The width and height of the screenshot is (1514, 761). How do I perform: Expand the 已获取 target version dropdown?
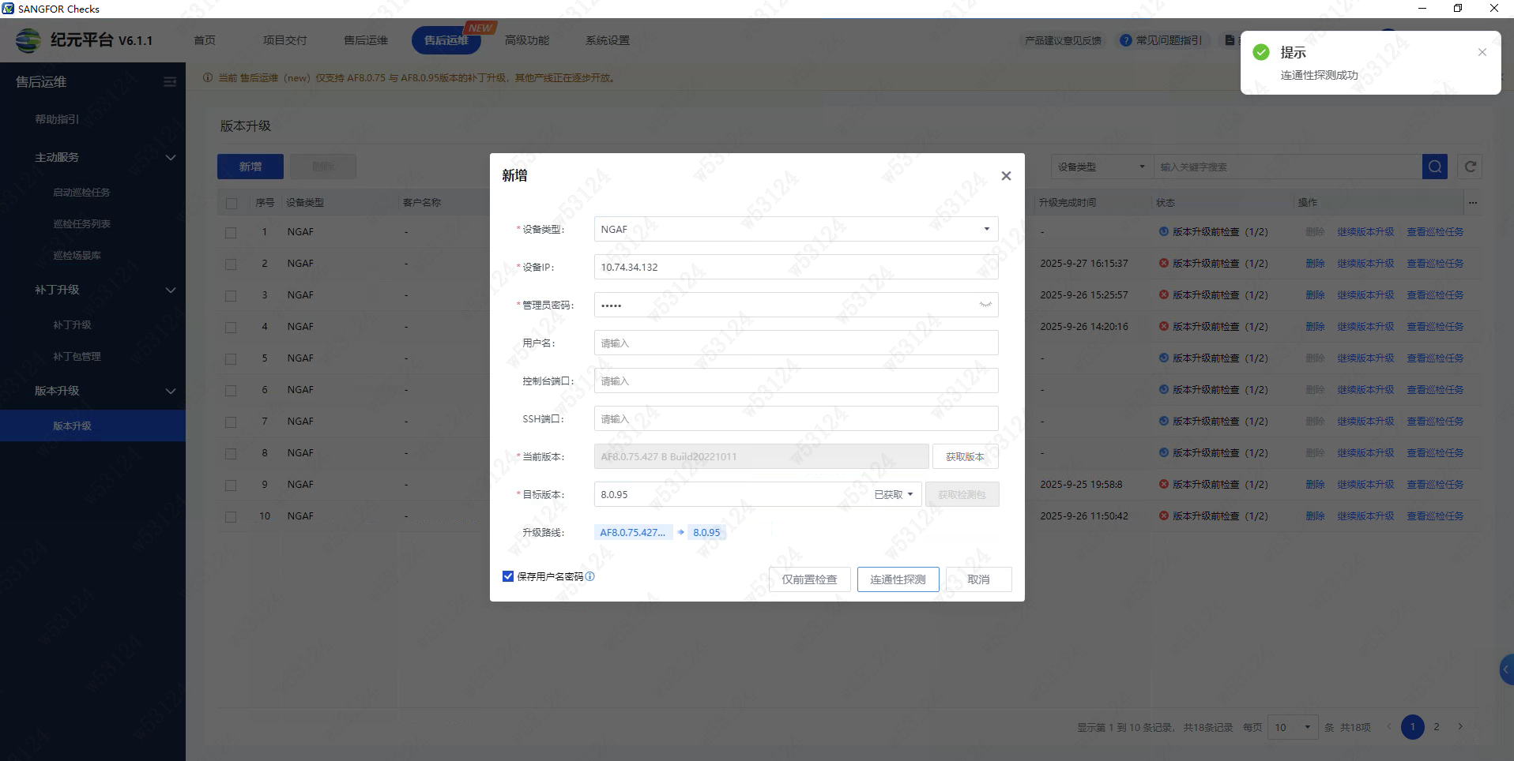coord(894,494)
